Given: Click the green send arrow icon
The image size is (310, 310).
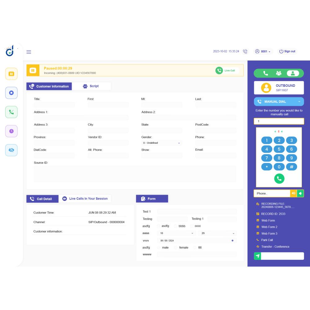Looking at the screenshot, I should click(257, 256).
